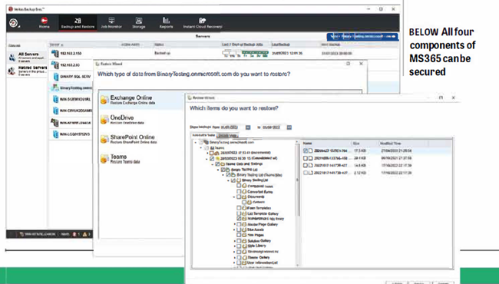Select the BinaryTesting onmicrosoft server row icon

(x=55, y=88)
